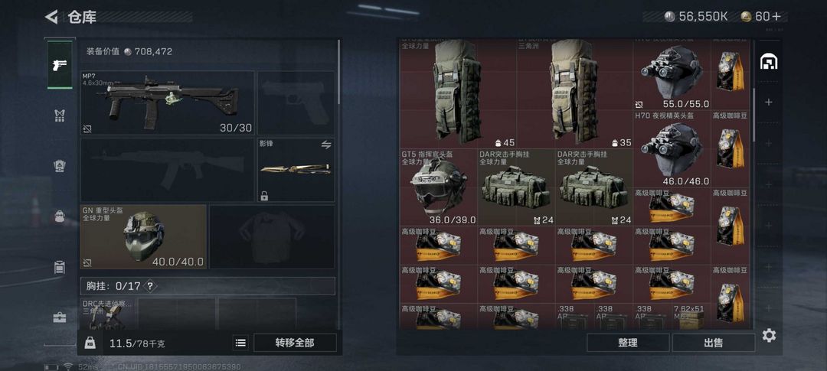
Task: Select the pistol weapons category icon
Action: [x=60, y=65]
